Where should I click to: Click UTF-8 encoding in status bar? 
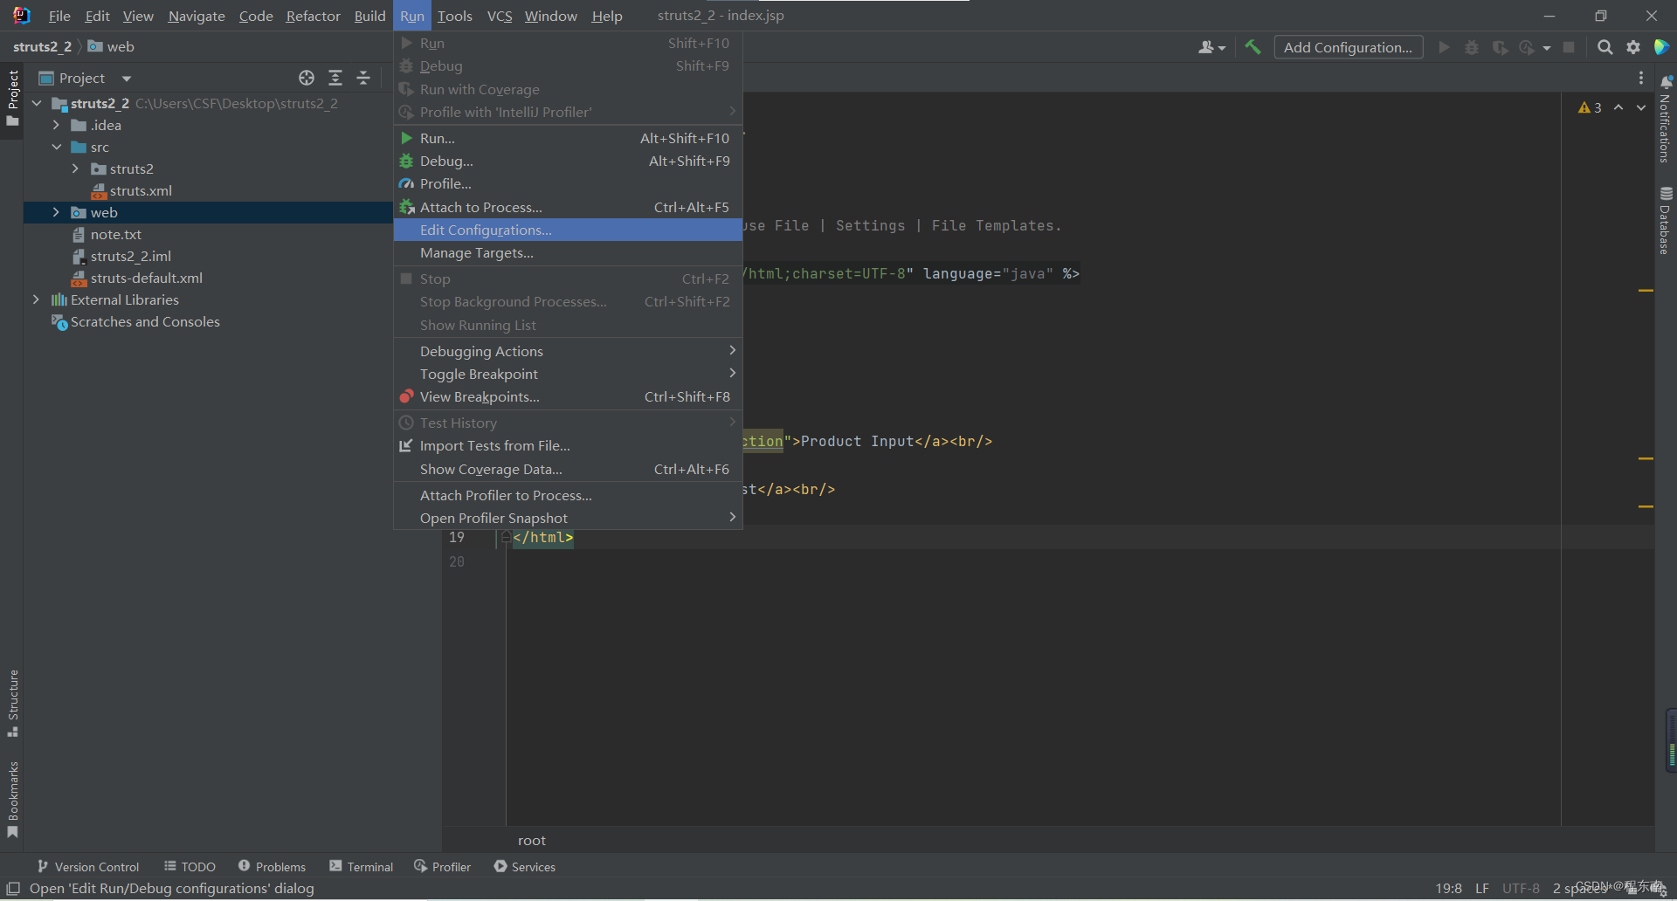point(1521,888)
